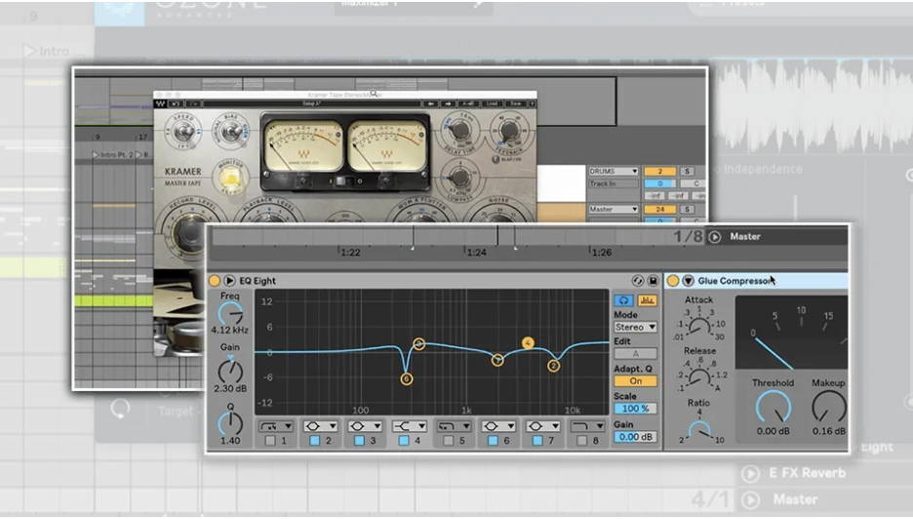
Task: Click the Kramer Feedback knob
Action: pos(509,131)
